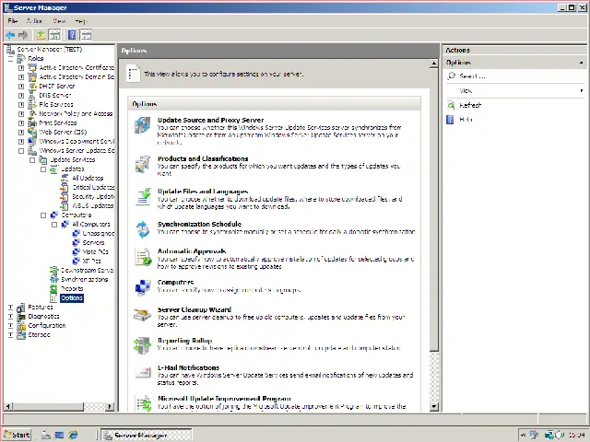The height and width of the screenshot is (442, 590).
Task: Click the toolbar Help question mark icon
Action: tap(72, 35)
